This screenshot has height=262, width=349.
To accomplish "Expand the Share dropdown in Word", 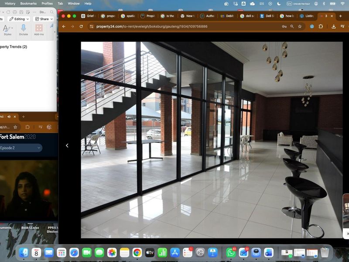I will coord(44,19).
